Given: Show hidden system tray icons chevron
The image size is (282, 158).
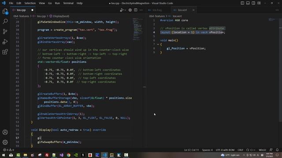Looking at the screenshot, I should click(x=244, y=155).
